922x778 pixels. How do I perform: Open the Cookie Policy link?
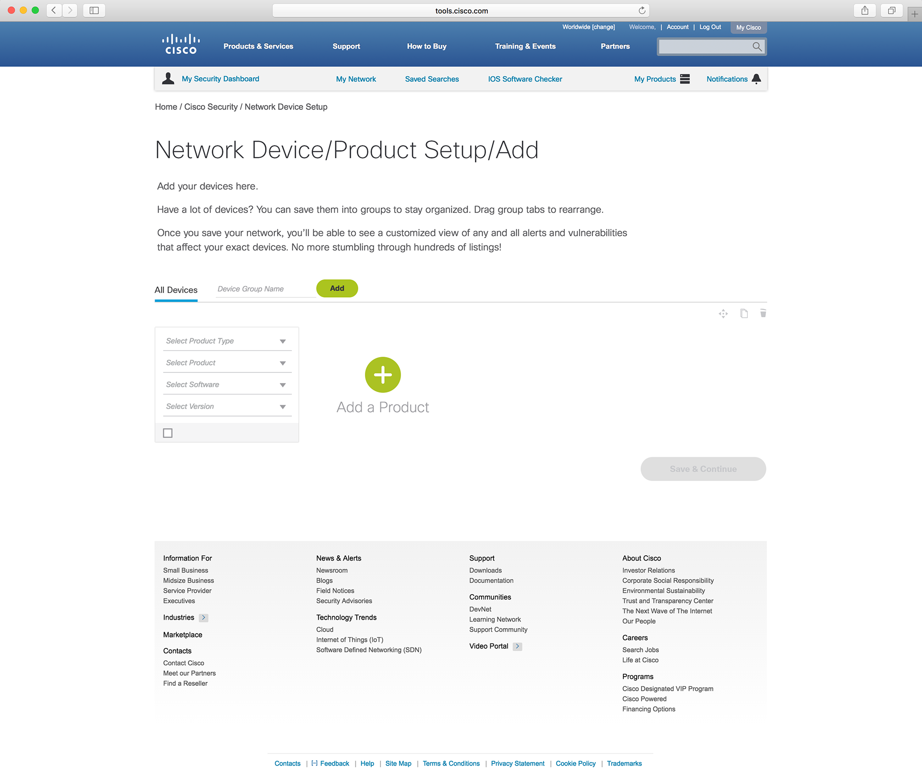(575, 764)
